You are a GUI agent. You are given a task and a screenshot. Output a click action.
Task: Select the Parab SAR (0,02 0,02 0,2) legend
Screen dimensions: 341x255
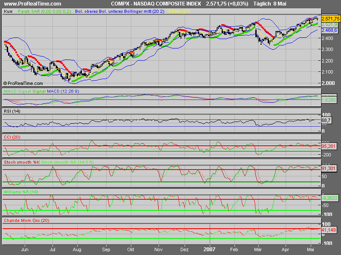pyautogui.click(x=44, y=11)
